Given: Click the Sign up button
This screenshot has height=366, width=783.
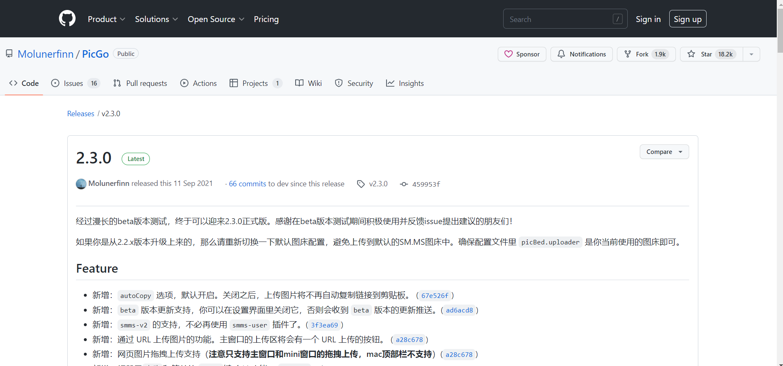Looking at the screenshot, I should 688,19.
